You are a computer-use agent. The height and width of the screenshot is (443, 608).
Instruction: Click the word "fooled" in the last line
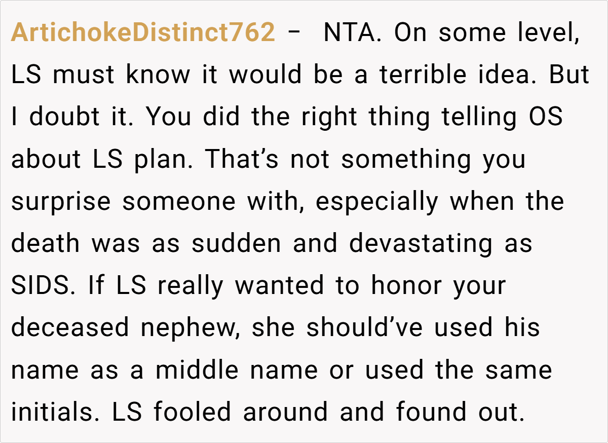pyautogui.click(x=193, y=412)
